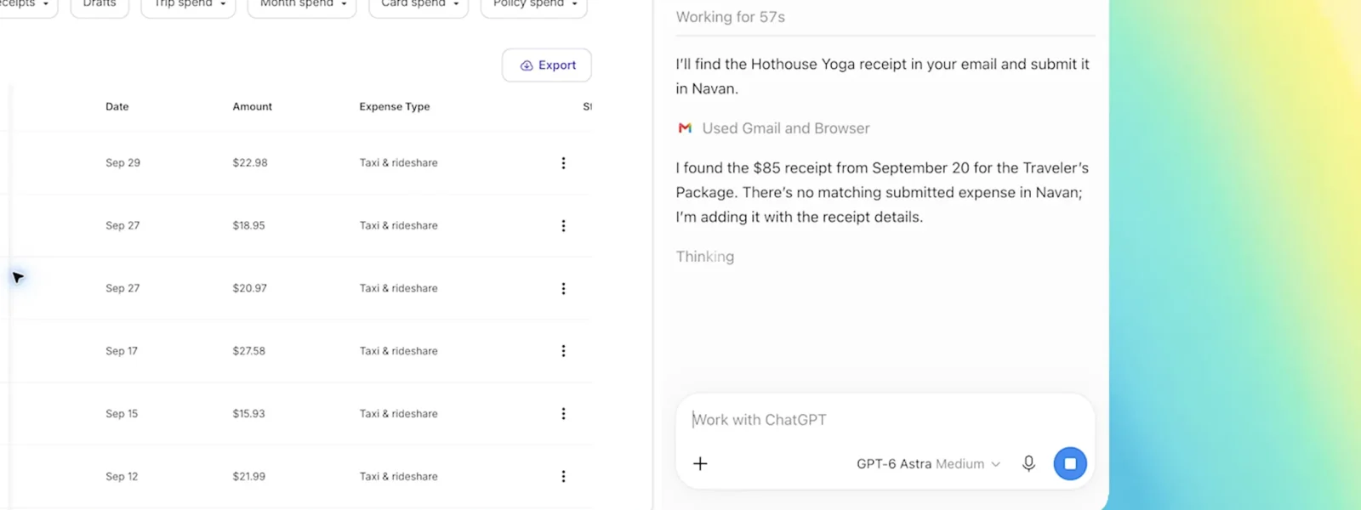The image size is (1361, 510).
Task: Select the $21.99 amount cell
Action: 249,477
